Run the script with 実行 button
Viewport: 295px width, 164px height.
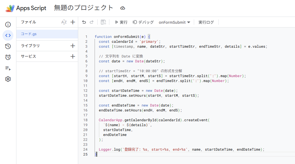point(121,22)
